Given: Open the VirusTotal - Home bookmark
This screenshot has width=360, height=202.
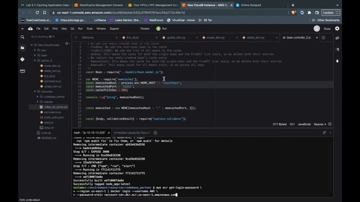Looking at the screenshot, I should [181, 20].
